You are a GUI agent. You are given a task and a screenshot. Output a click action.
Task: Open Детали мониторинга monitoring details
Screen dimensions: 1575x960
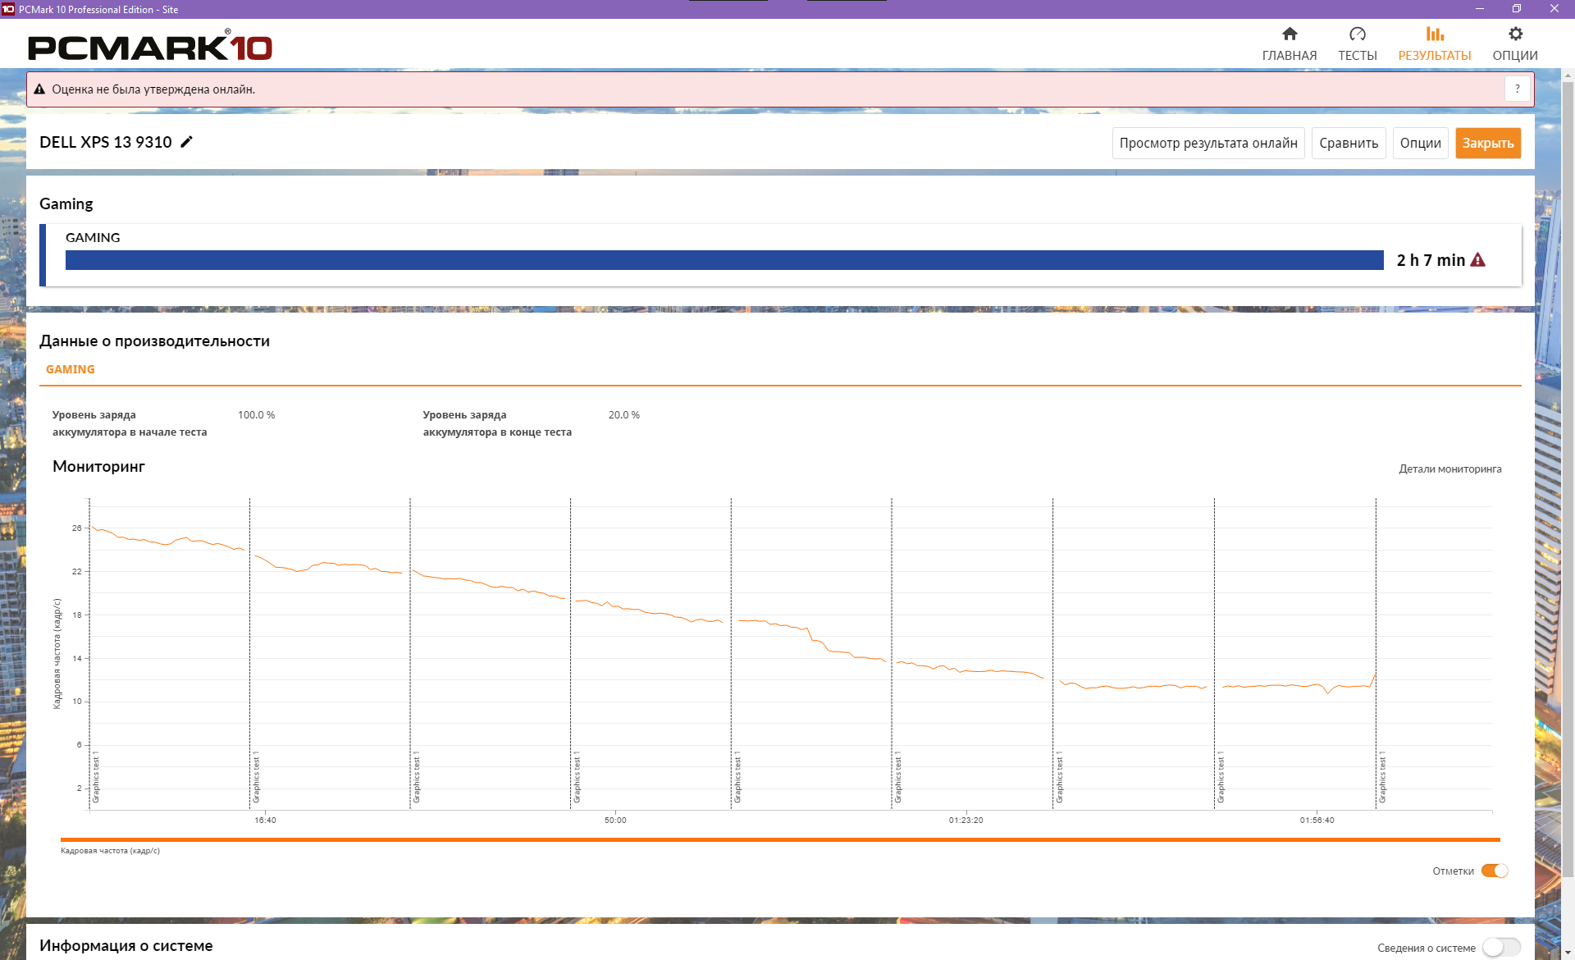click(x=1449, y=469)
